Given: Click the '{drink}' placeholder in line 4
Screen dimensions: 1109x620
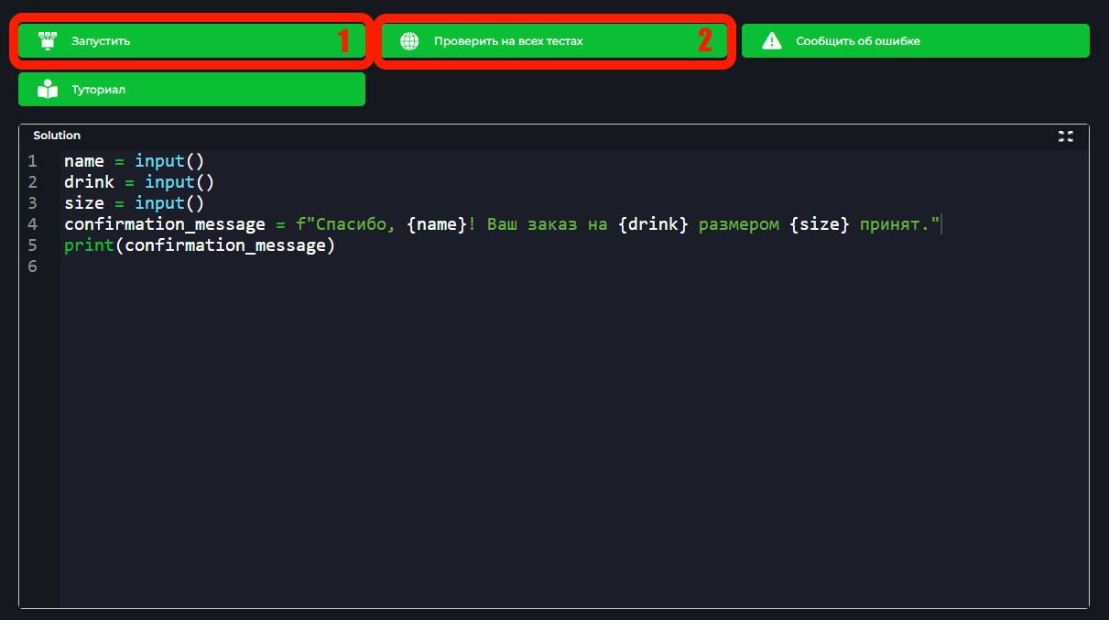Looking at the screenshot, I should click(653, 224).
